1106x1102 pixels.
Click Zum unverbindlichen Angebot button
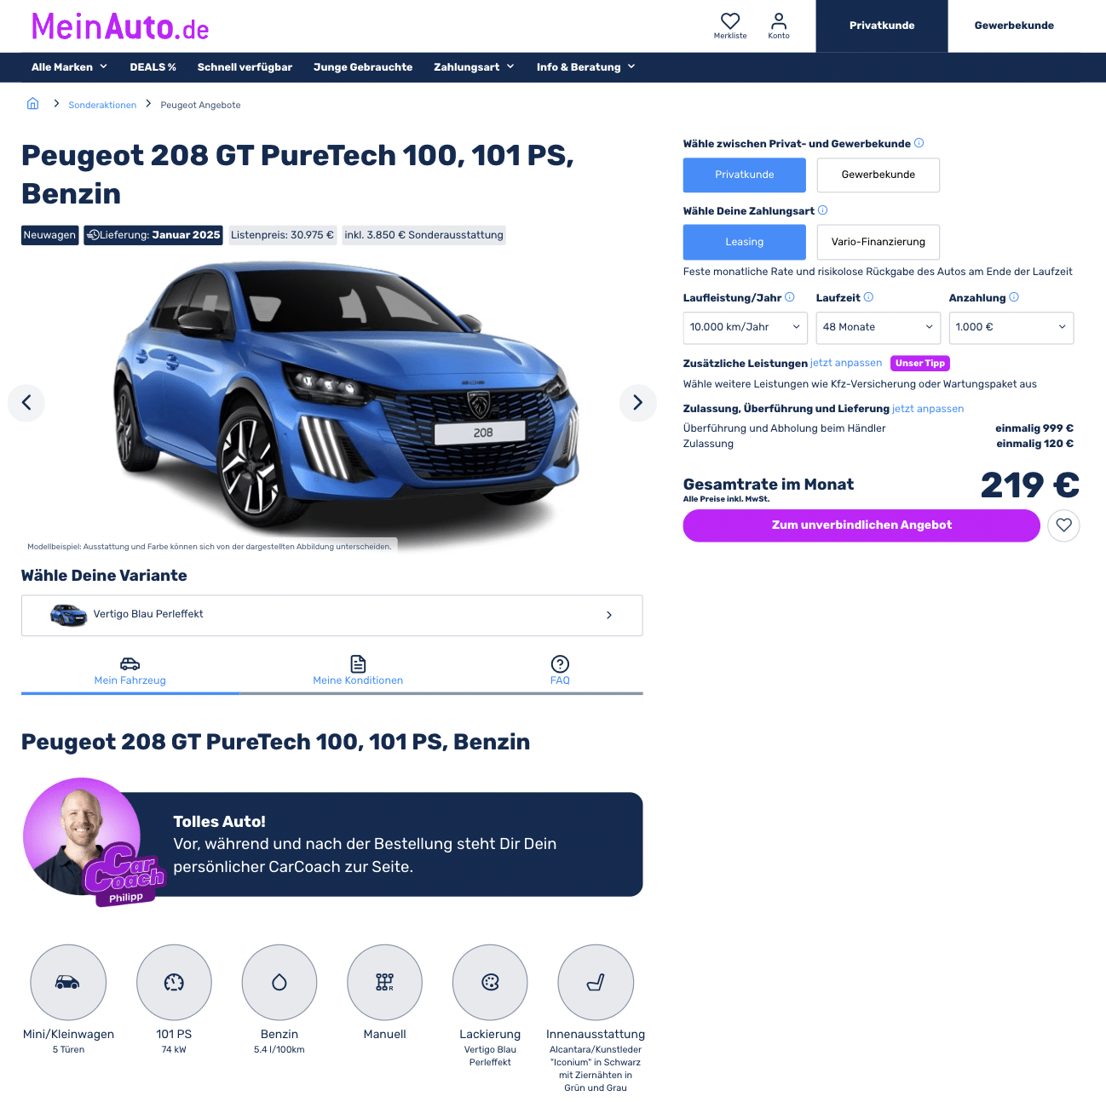(x=861, y=525)
